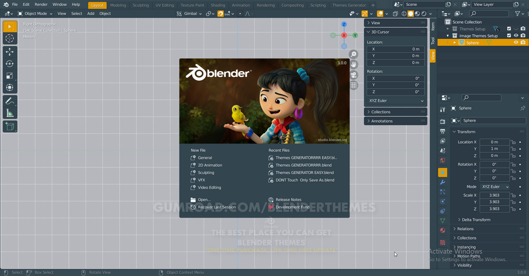Open the Add menu in viewport header
529x276 pixels.
tap(91, 14)
